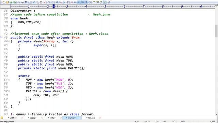Paste using the clipboard toolbar icon
This screenshot has height=123, width=218.
41,2
